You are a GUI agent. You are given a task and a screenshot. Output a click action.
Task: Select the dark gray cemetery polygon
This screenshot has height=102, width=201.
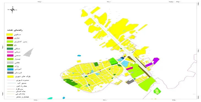(130, 82)
